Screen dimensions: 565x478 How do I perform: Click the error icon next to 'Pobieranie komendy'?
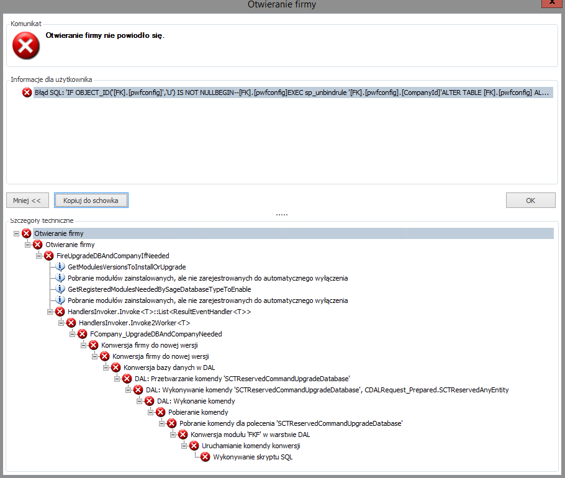click(161, 412)
